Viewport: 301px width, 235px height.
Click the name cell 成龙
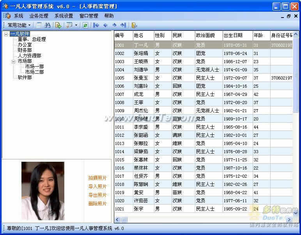(143, 94)
